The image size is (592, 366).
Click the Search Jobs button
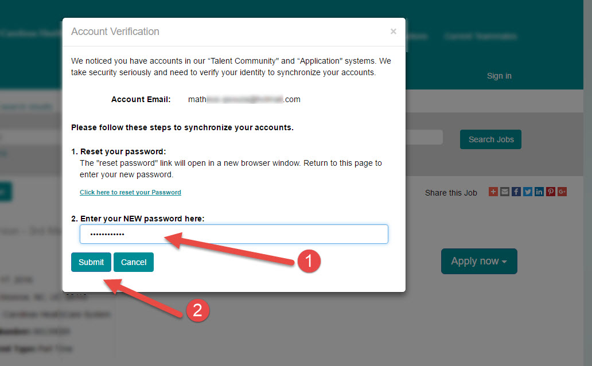(491, 139)
